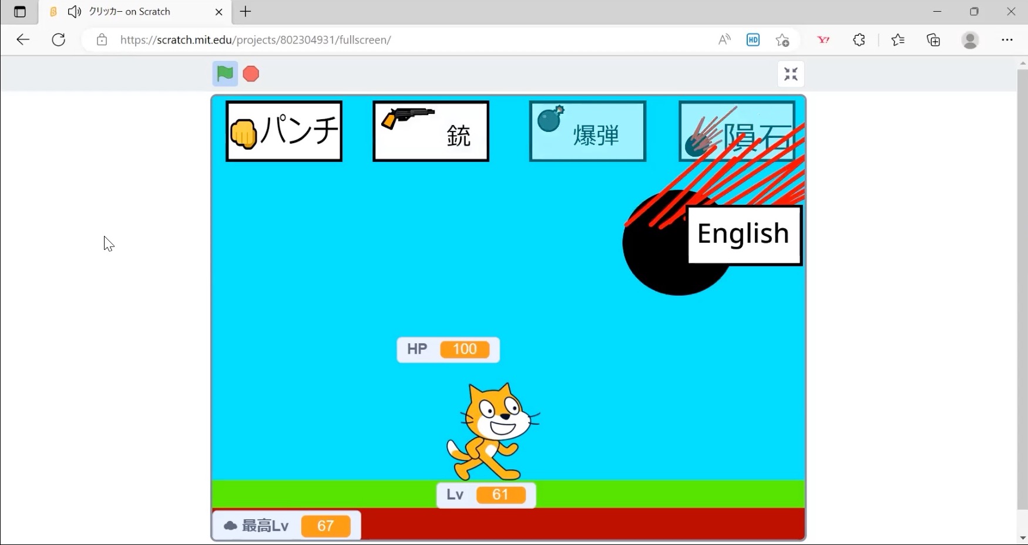Click the Scratch project URL address bar
1028x545 pixels.
tap(256, 40)
